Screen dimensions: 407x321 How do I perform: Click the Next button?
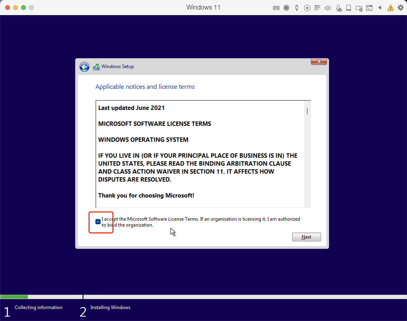pyautogui.click(x=306, y=237)
